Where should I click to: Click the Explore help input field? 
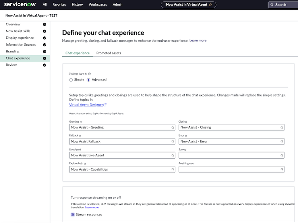pyautogui.click(x=122, y=169)
